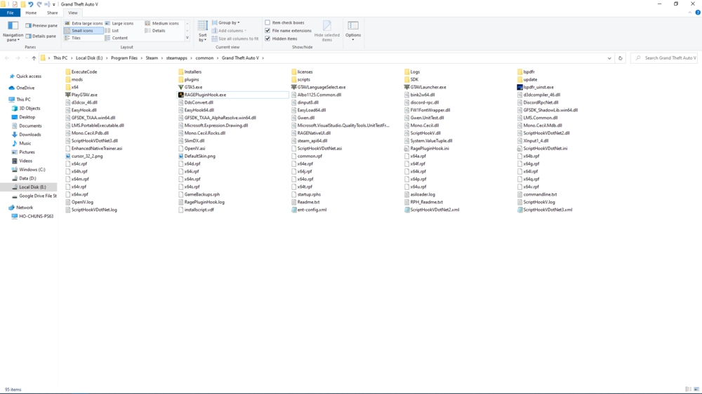Switch to the Home ribbon tab
This screenshot has height=394, width=702.
click(31, 13)
